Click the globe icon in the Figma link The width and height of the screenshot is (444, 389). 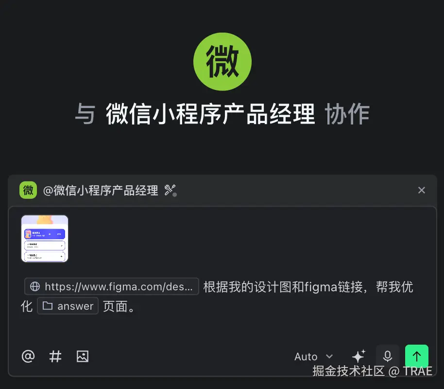35,286
